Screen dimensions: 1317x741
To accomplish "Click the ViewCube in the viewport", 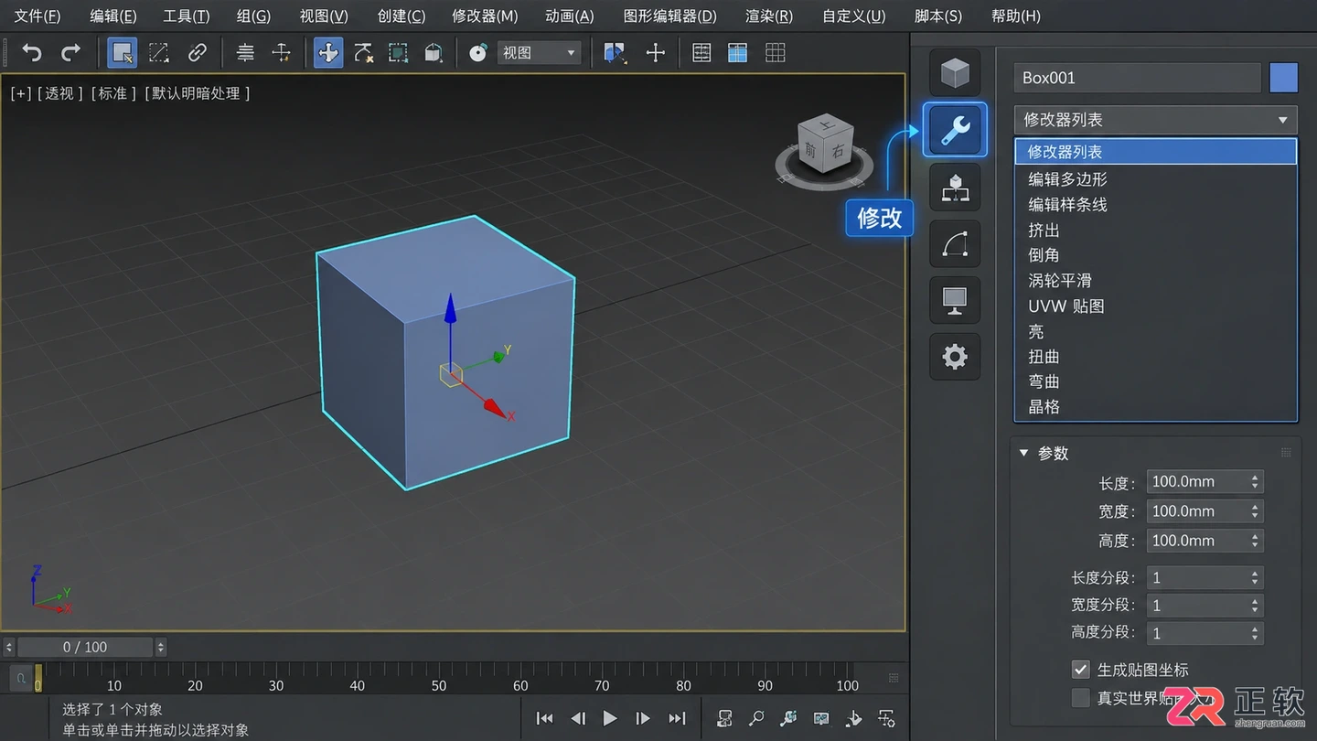I will [825, 146].
